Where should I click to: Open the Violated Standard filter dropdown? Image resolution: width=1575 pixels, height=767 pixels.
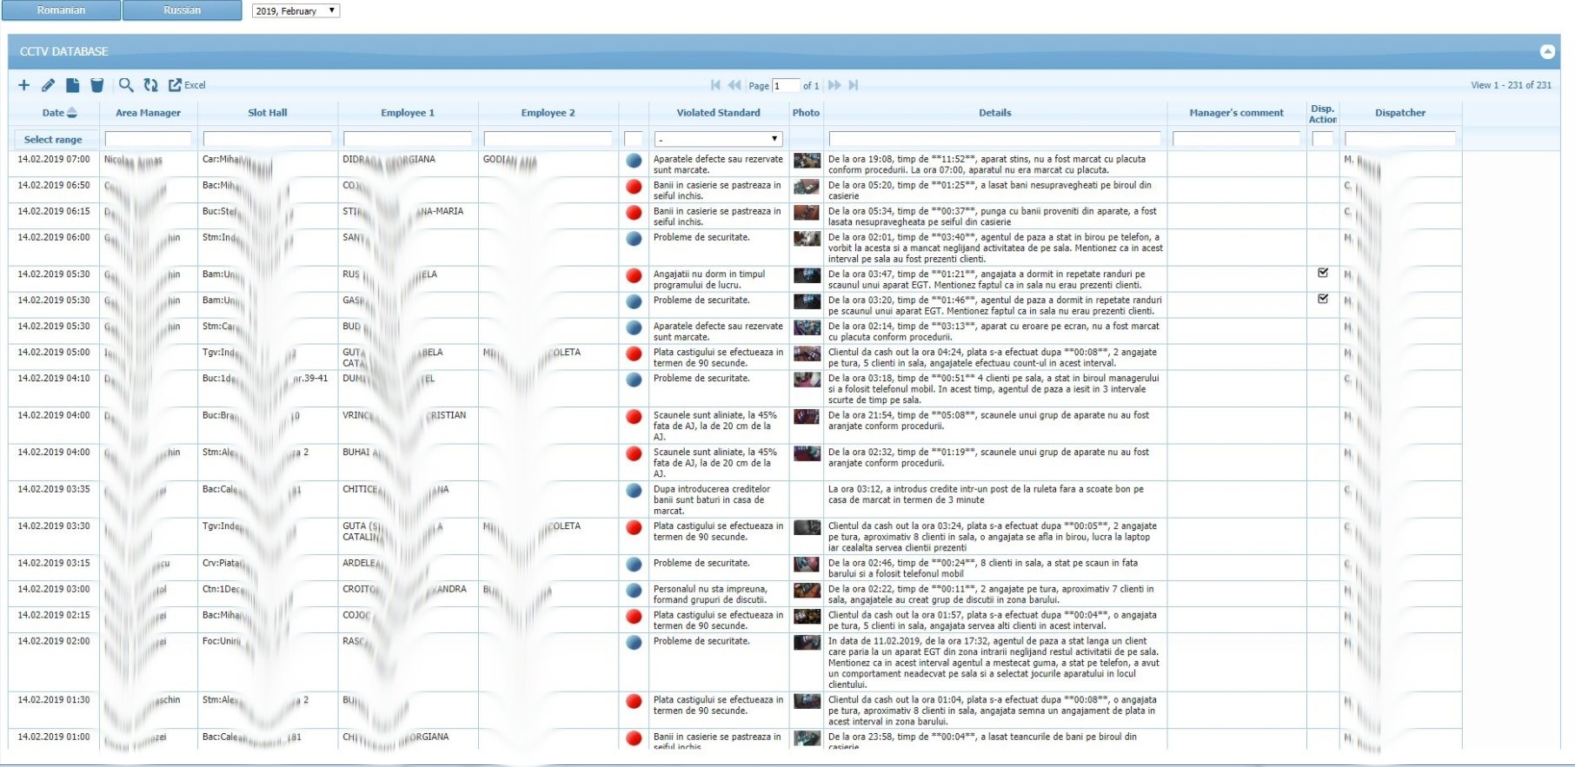718,139
